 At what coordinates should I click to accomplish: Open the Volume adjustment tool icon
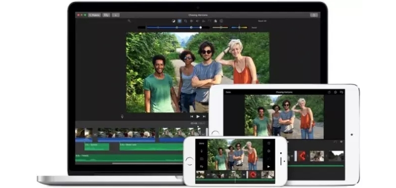[198, 21]
